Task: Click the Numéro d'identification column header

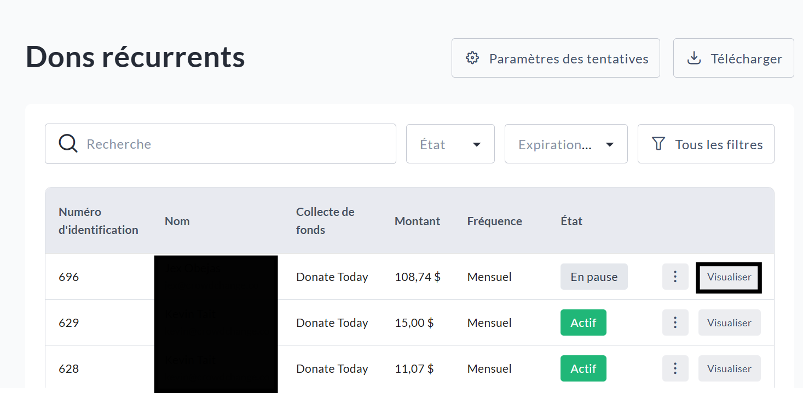Action: (98, 221)
